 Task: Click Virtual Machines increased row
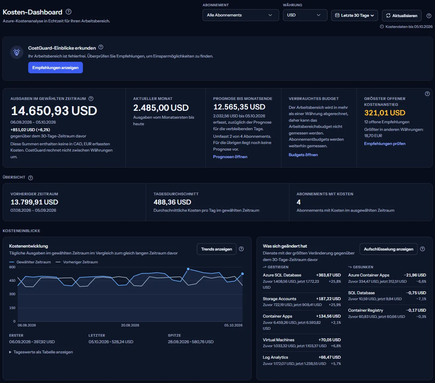tap(302, 343)
